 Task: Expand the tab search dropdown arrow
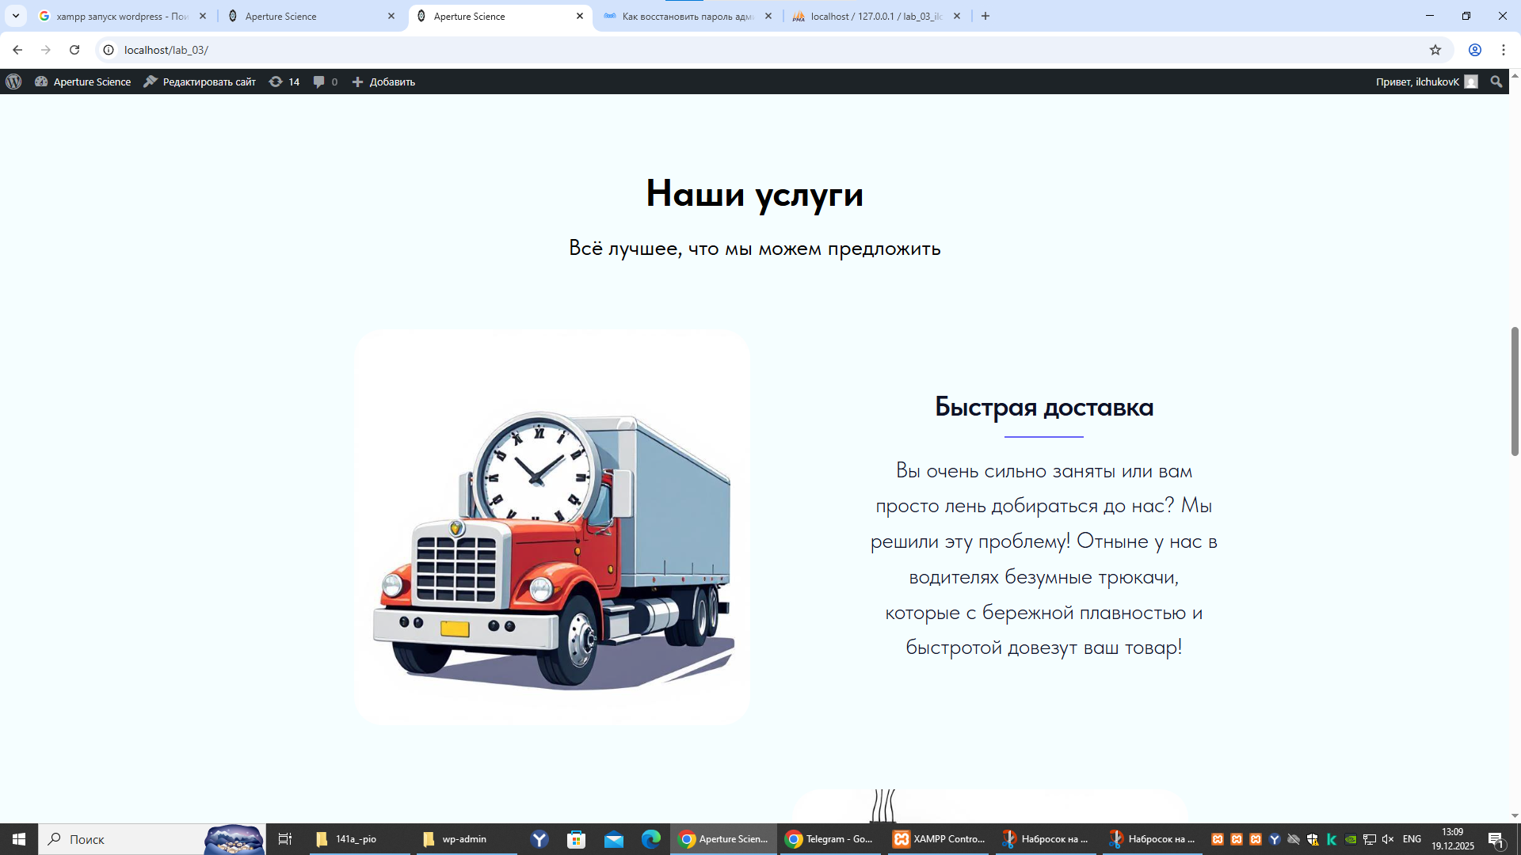(15, 16)
